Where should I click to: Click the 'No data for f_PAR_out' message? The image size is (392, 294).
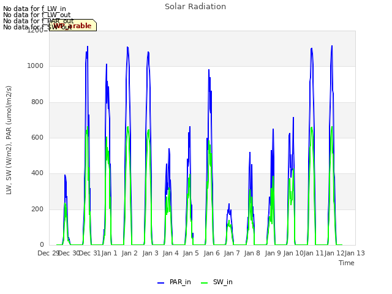39,21
